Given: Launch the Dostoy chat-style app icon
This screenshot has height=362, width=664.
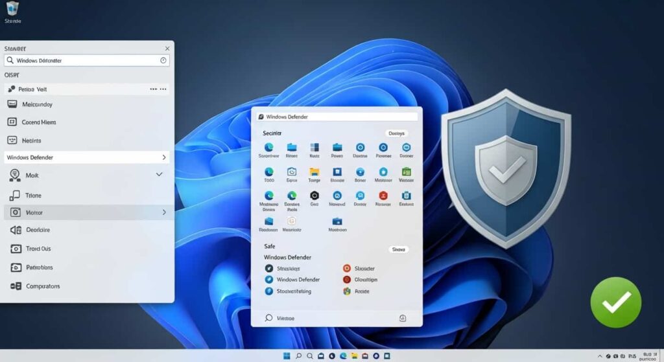Looking at the screenshot, I should click(360, 196).
